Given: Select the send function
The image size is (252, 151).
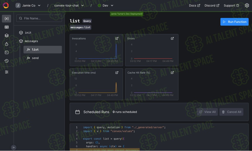Looking at the screenshot, I should coord(43,58).
